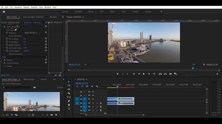Toggle animation stopwatch for Zoom (Camera)
This screenshot has height=124, width=222.
click(7, 51)
